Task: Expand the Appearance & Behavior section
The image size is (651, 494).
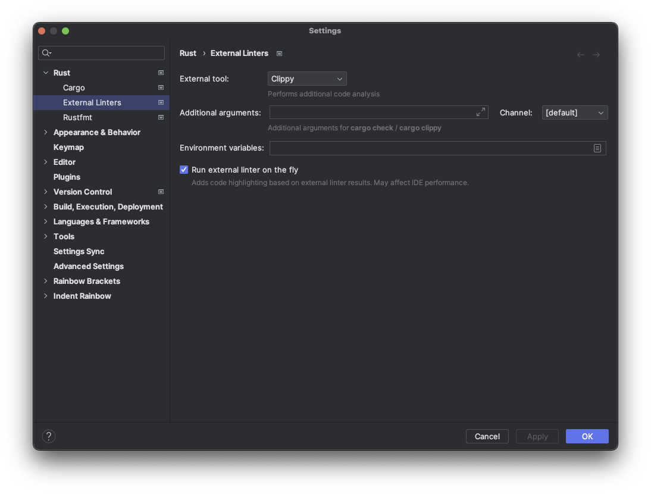Action: coord(46,132)
